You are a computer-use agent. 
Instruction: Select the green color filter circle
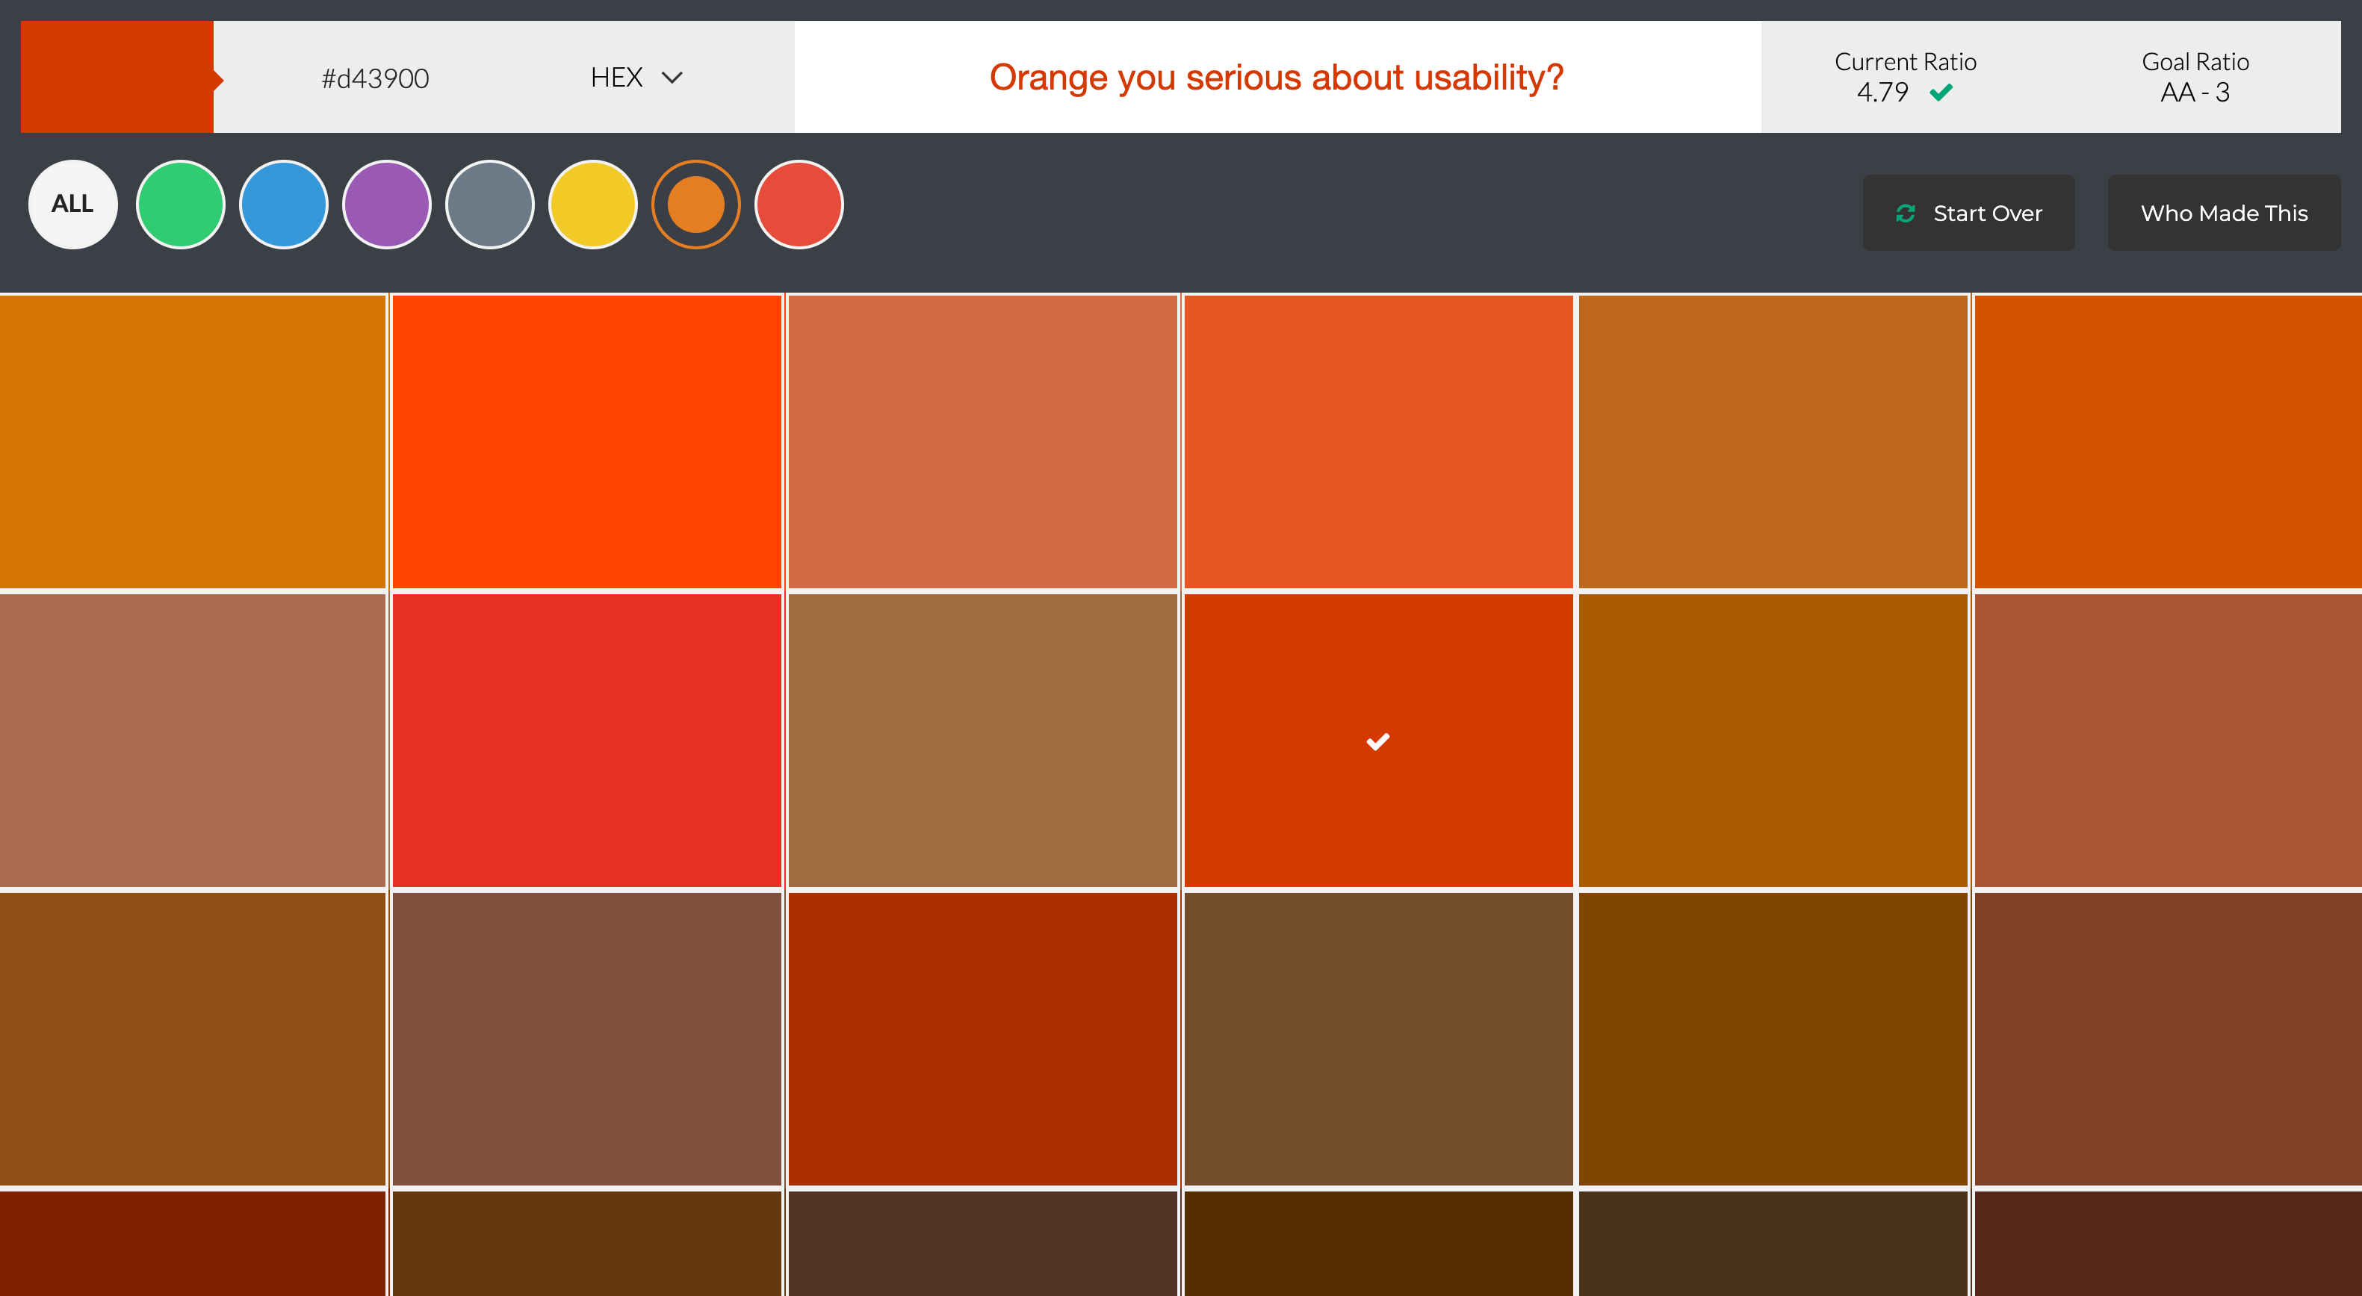point(181,205)
